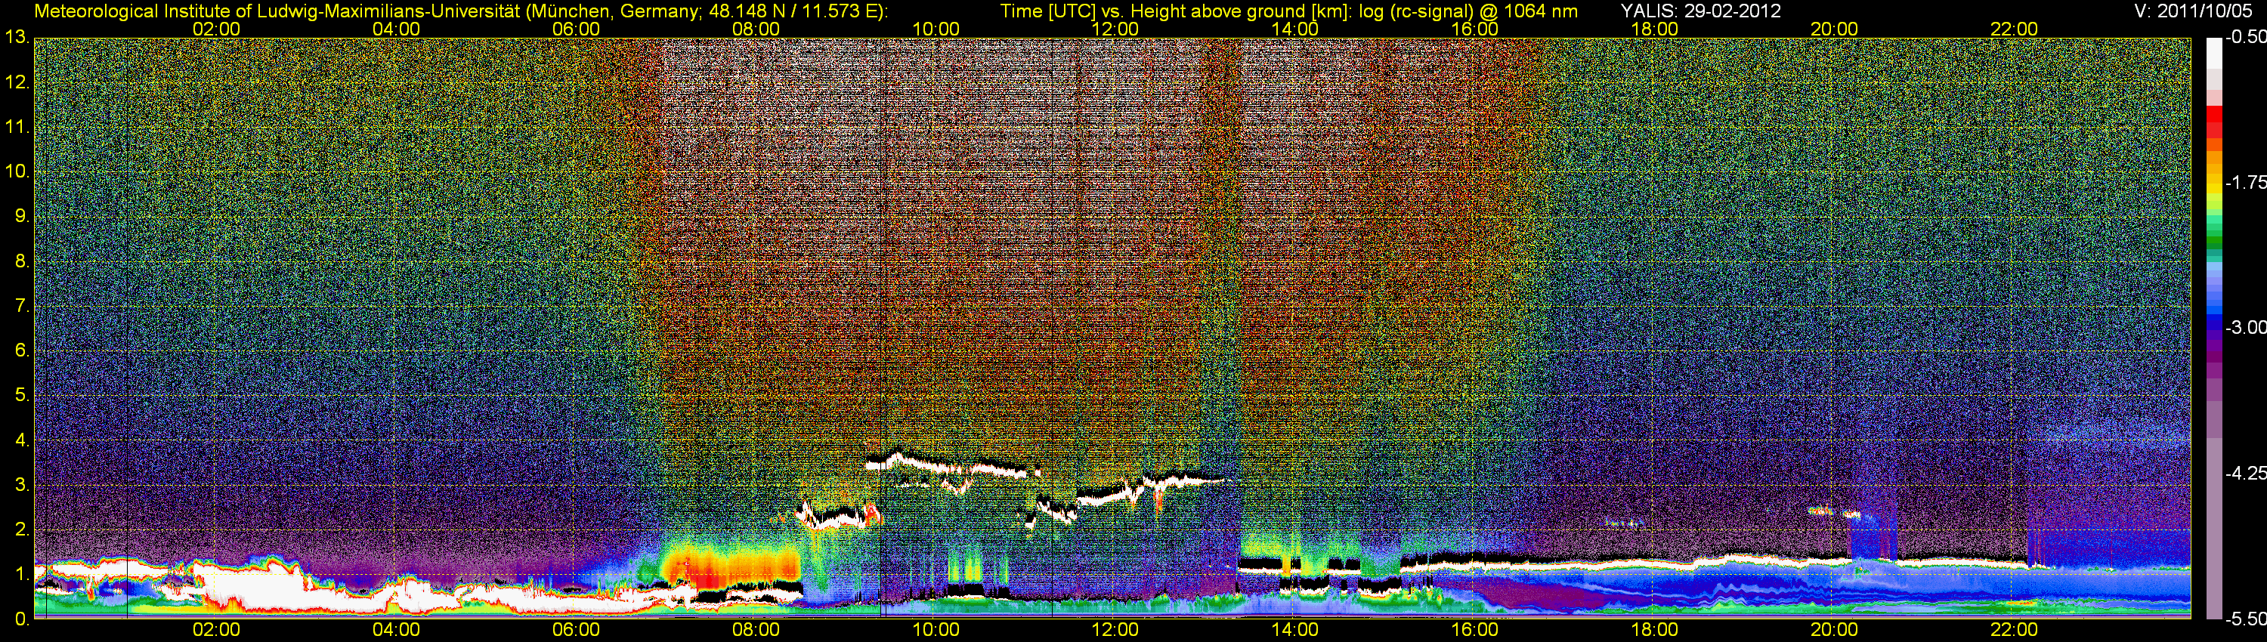Click the 11 km height axis label
Screen dimensions: 2267x642
[17, 127]
